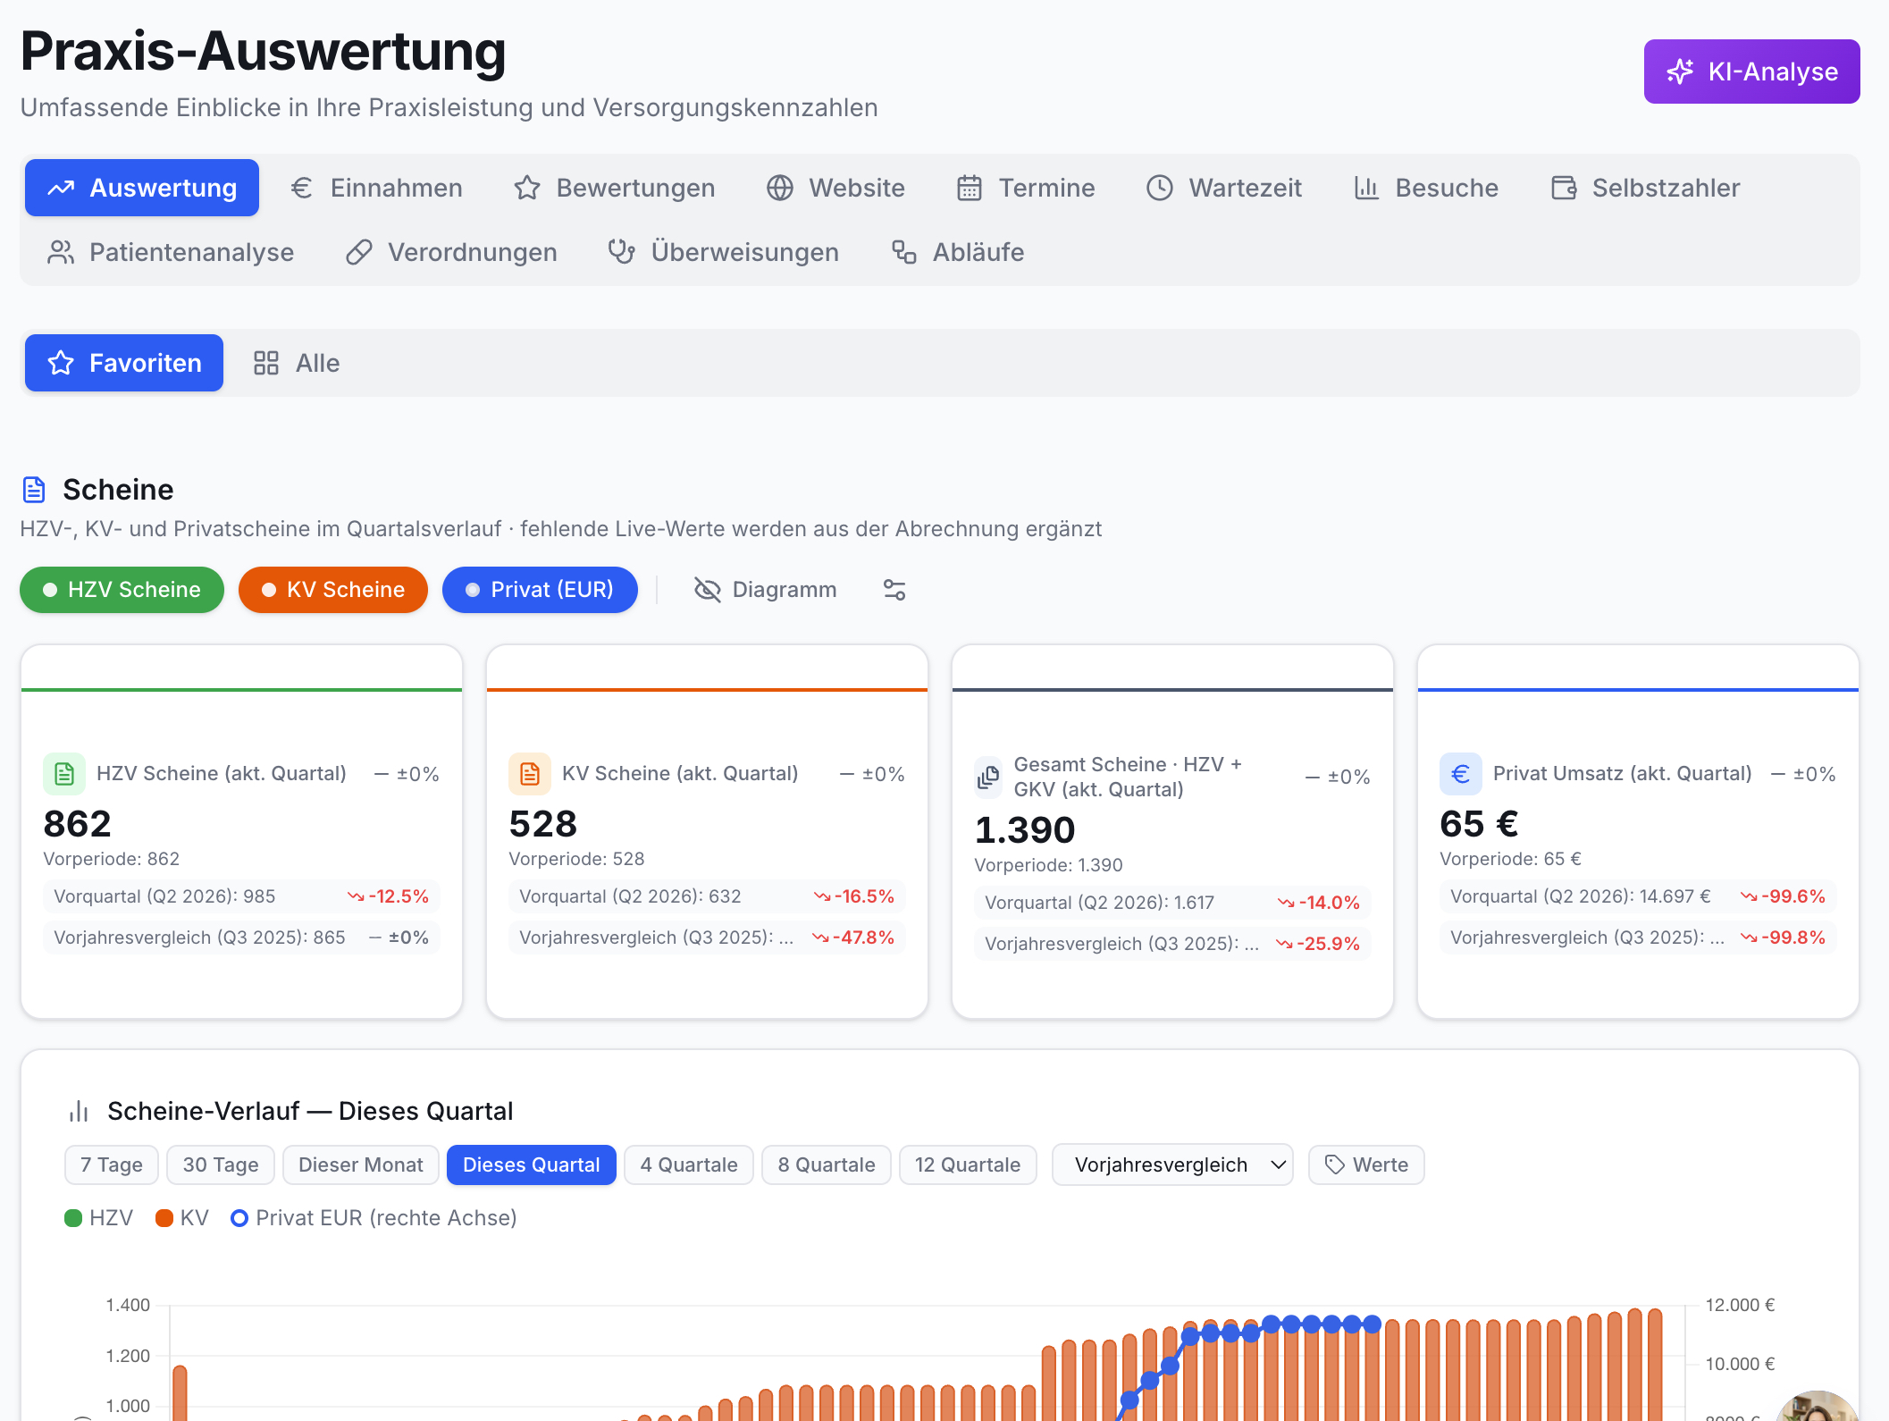Click the Abläufe workflow icon
This screenshot has width=1889, height=1421.
[904, 252]
